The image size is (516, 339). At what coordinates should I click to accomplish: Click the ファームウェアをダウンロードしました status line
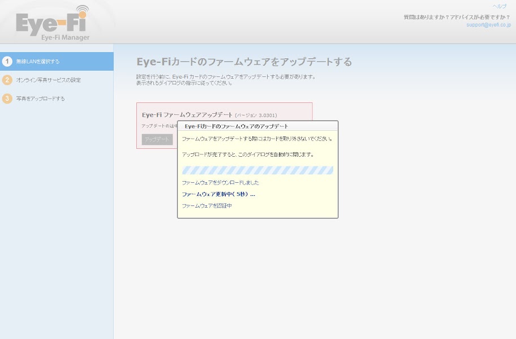[220, 183]
